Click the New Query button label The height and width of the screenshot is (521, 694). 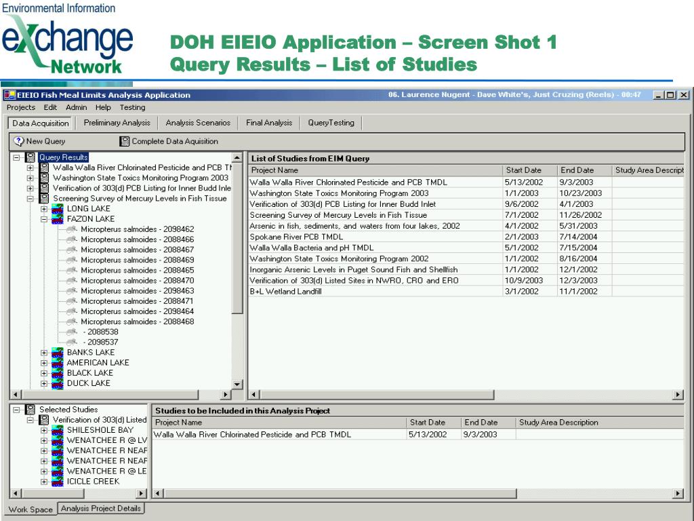(45, 141)
